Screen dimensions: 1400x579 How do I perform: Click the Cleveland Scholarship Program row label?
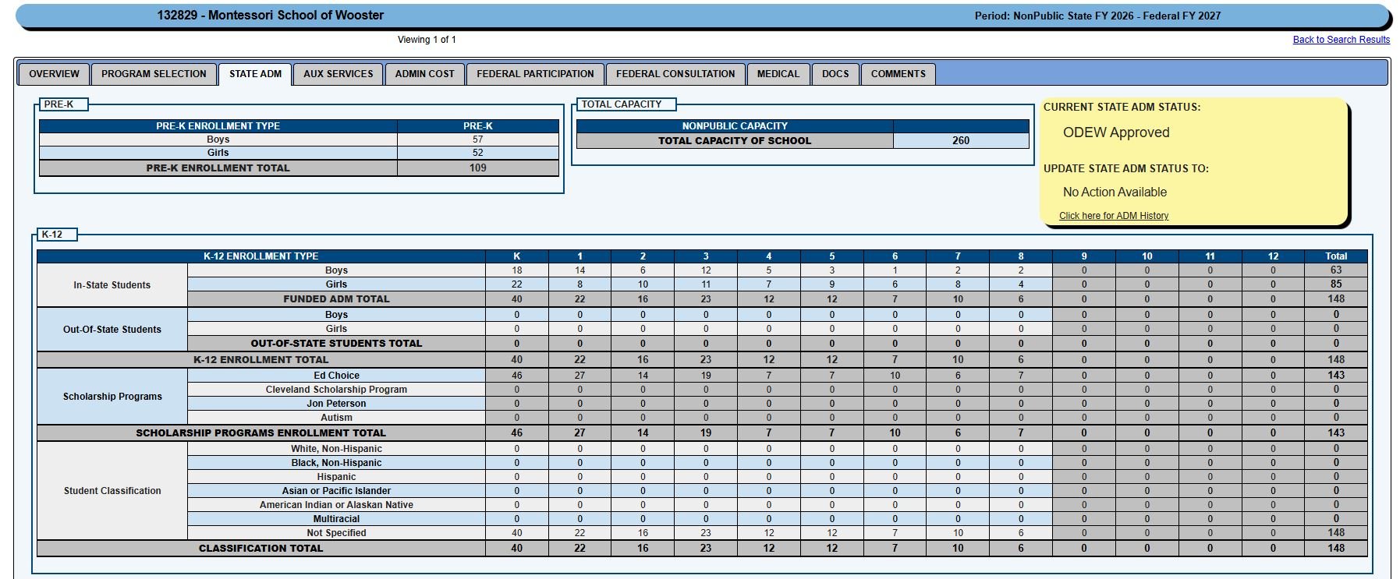[x=336, y=390]
